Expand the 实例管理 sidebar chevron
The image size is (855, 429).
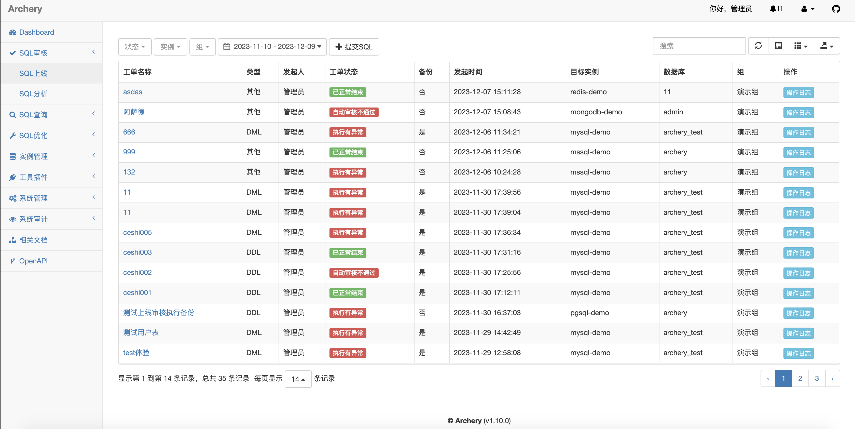click(x=94, y=155)
